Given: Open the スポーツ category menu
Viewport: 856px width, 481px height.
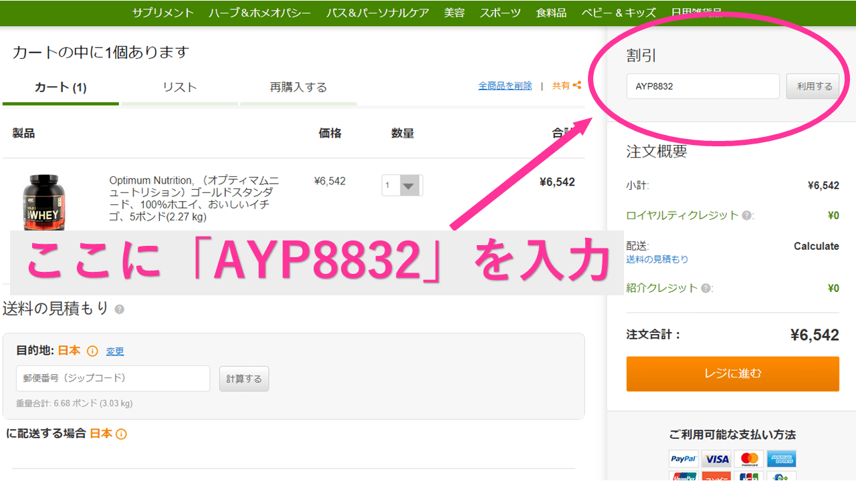Looking at the screenshot, I should pos(500,13).
